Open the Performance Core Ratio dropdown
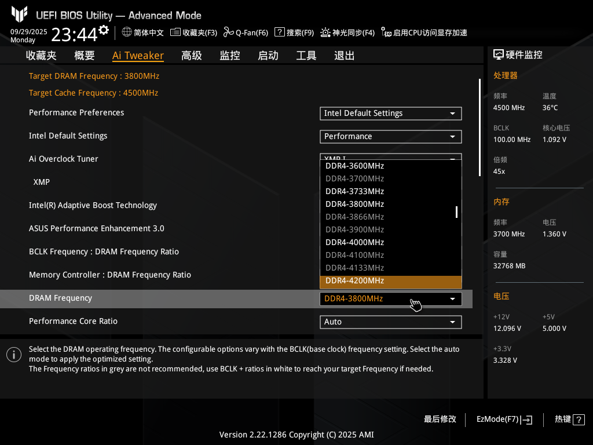Viewport: 593px width, 445px height. [390, 322]
